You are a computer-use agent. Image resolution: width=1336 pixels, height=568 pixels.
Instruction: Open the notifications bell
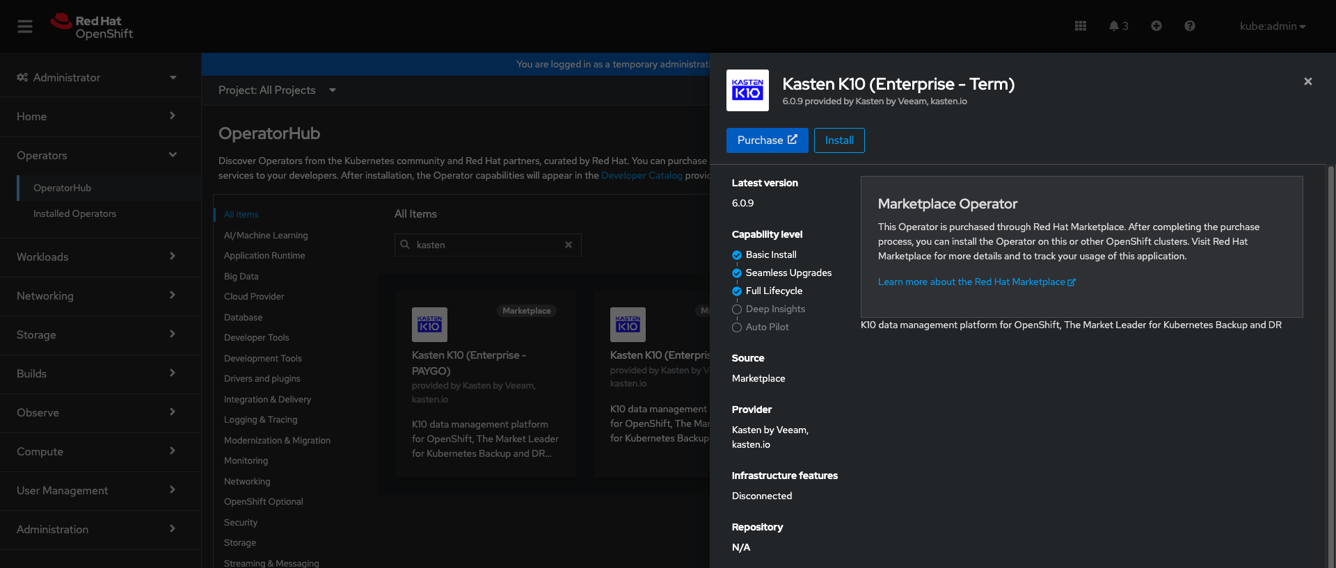[1118, 26]
